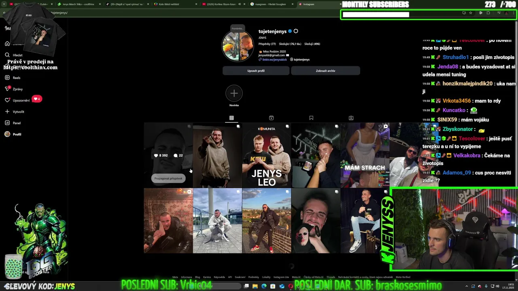Open the post of man with dog

click(217, 221)
